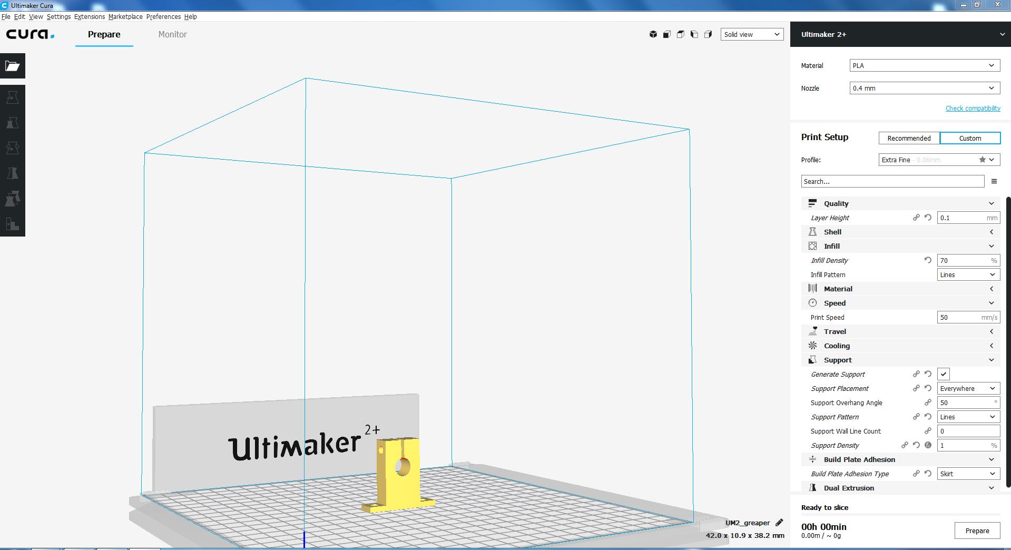This screenshot has width=1011, height=550.
Task: Select the Mirror tool in left toolbar
Action: pos(13,173)
